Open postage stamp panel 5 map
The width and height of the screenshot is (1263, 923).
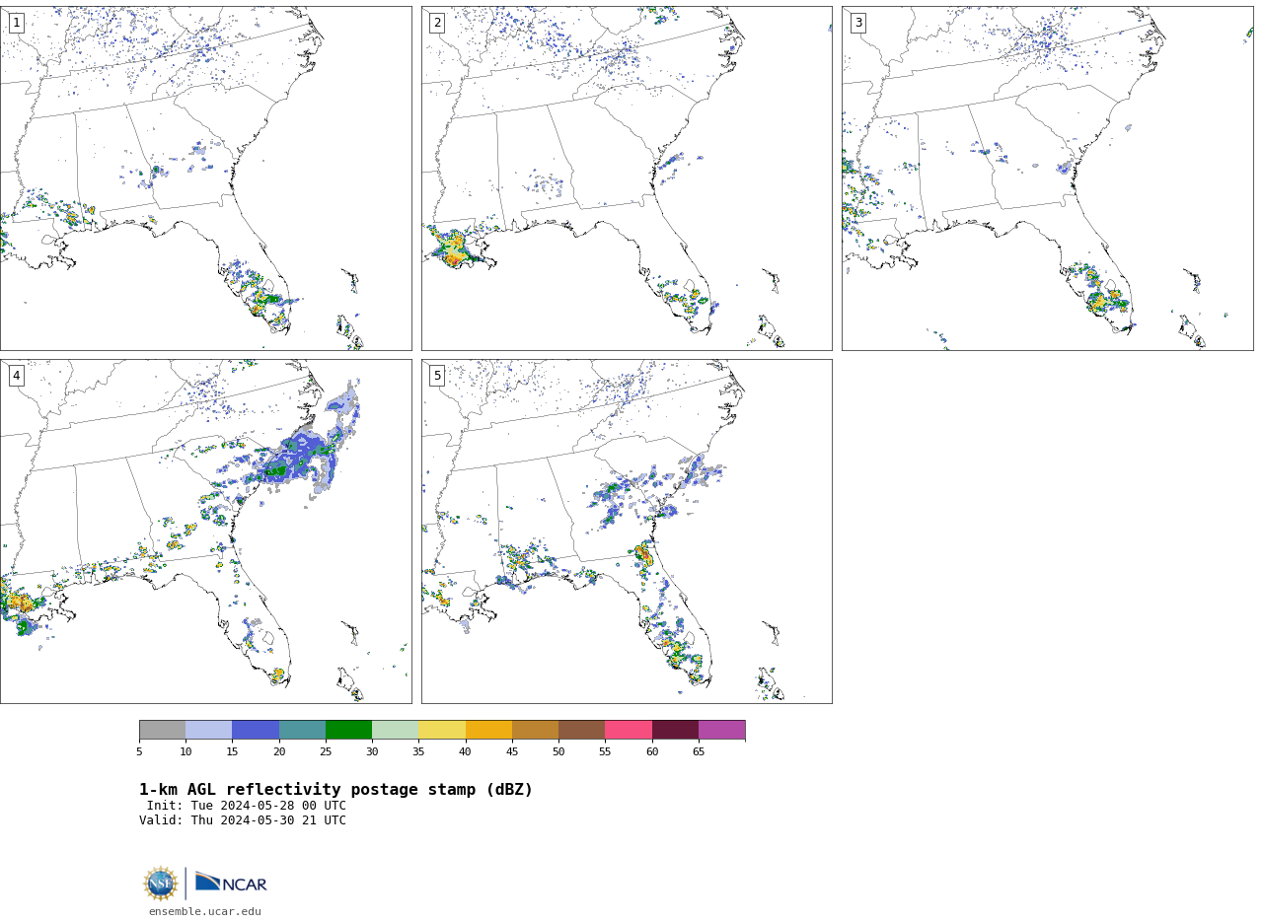(x=627, y=532)
